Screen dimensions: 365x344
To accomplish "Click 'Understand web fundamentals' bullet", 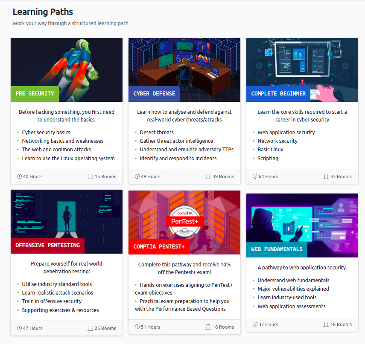I will 293,280.
